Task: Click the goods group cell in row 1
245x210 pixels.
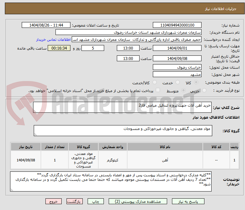Action: click(83, 160)
